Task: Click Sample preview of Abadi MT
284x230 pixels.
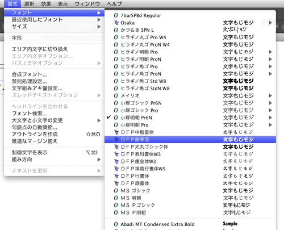Action: tap(230, 224)
